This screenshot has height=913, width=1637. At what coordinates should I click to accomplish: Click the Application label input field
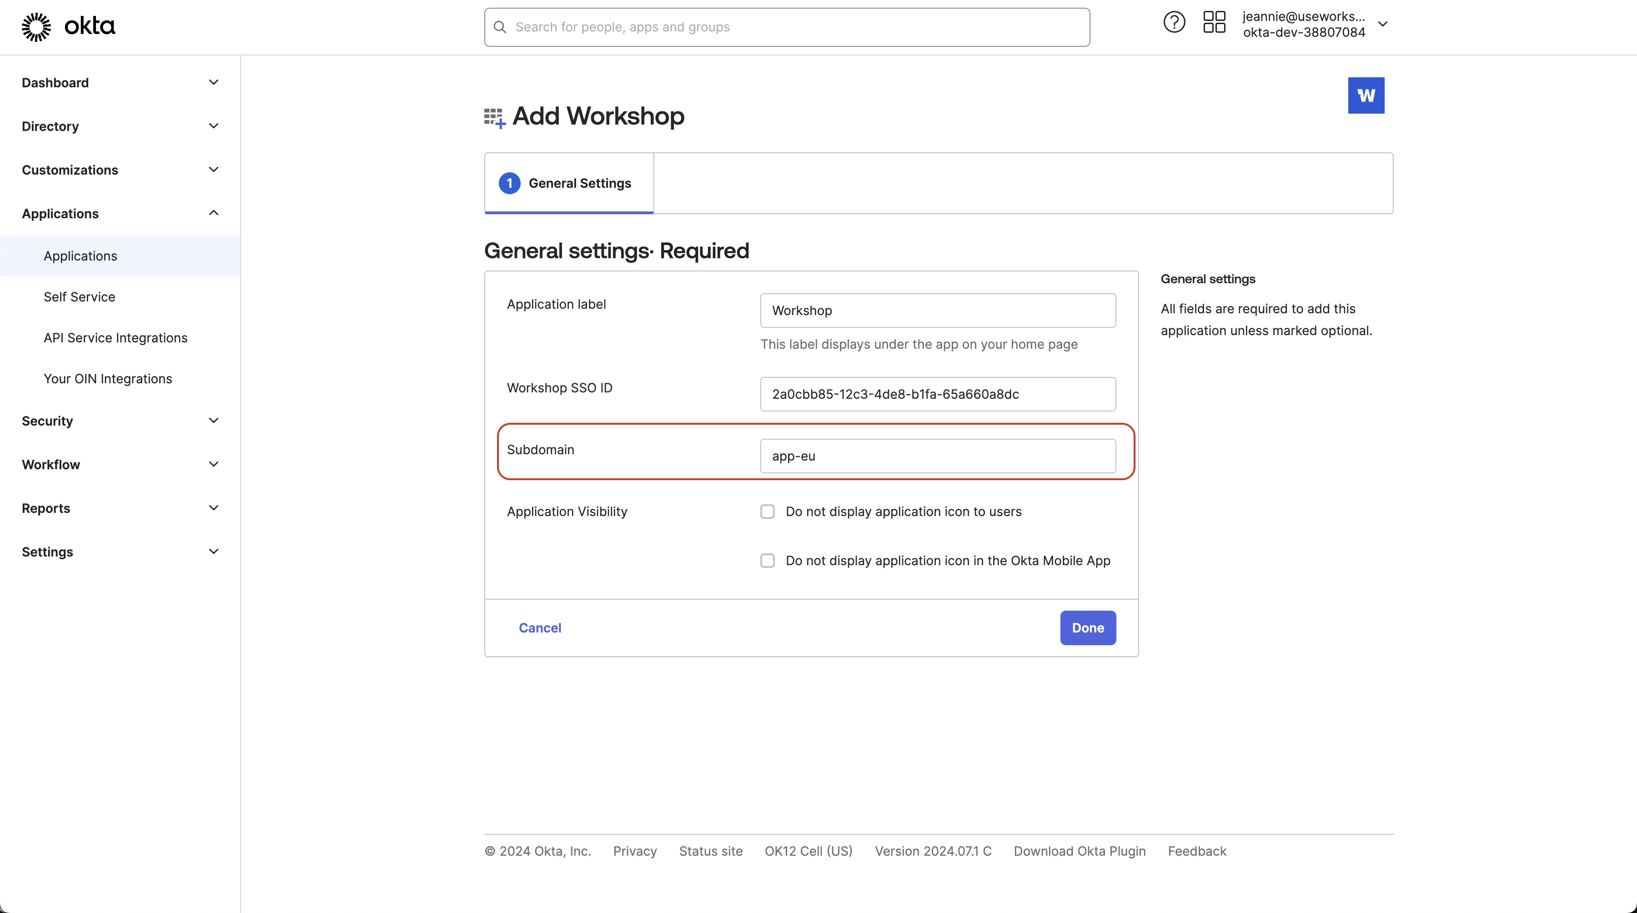coord(937,311)
